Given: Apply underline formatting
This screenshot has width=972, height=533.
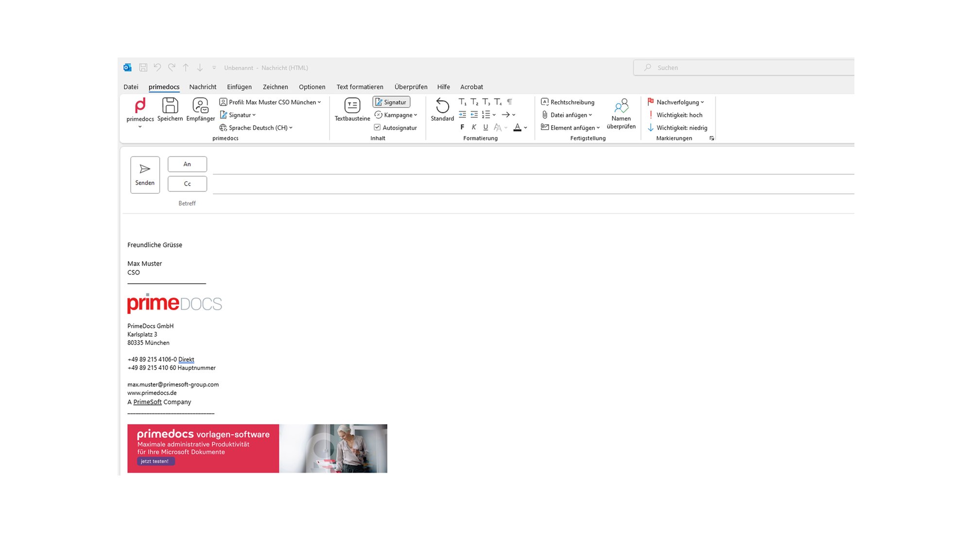Looking at the screenshot, I should click(486, 127).
